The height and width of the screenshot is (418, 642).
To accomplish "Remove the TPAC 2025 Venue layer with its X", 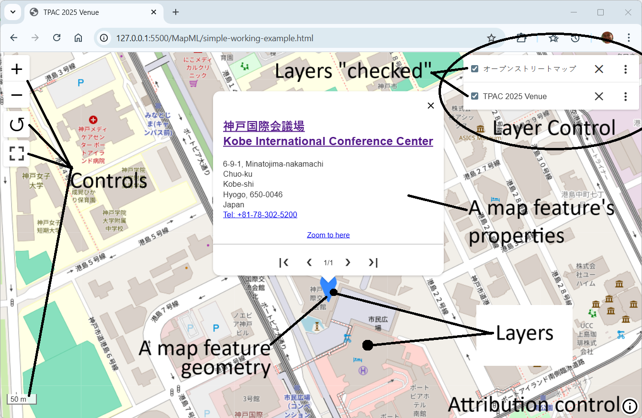I will [x=598, y=96].
